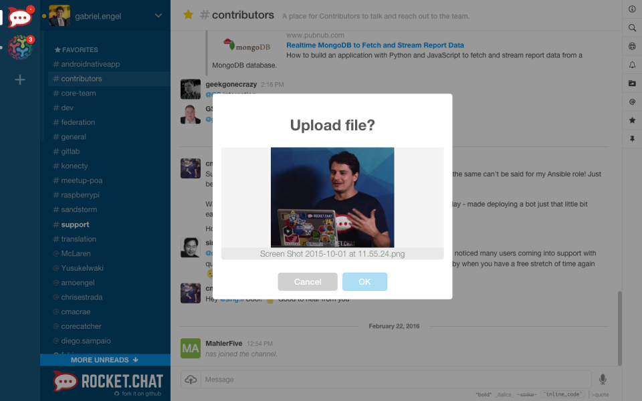Screen dimensions: 642x401
Task: Open the Rocket.Chat server icon in sidebar
Action: [x=20, y=17]
